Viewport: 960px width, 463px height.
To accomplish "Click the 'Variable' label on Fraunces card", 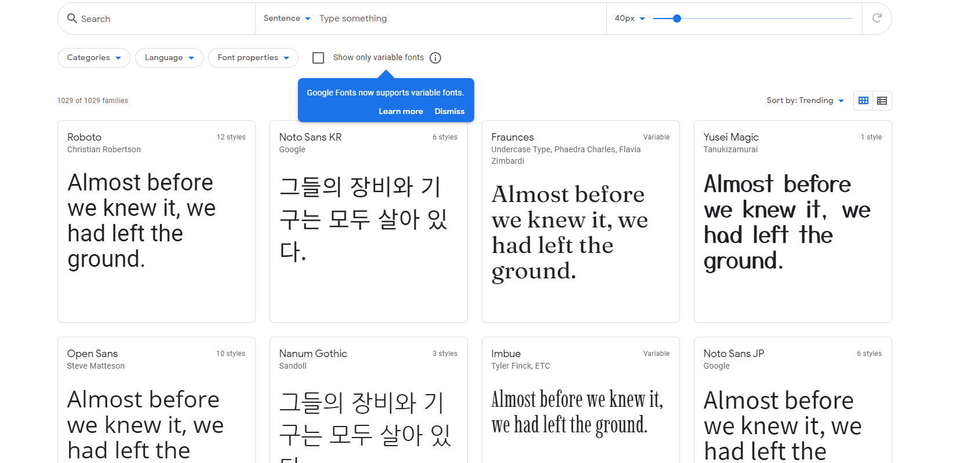I will [x=656, y=137].
